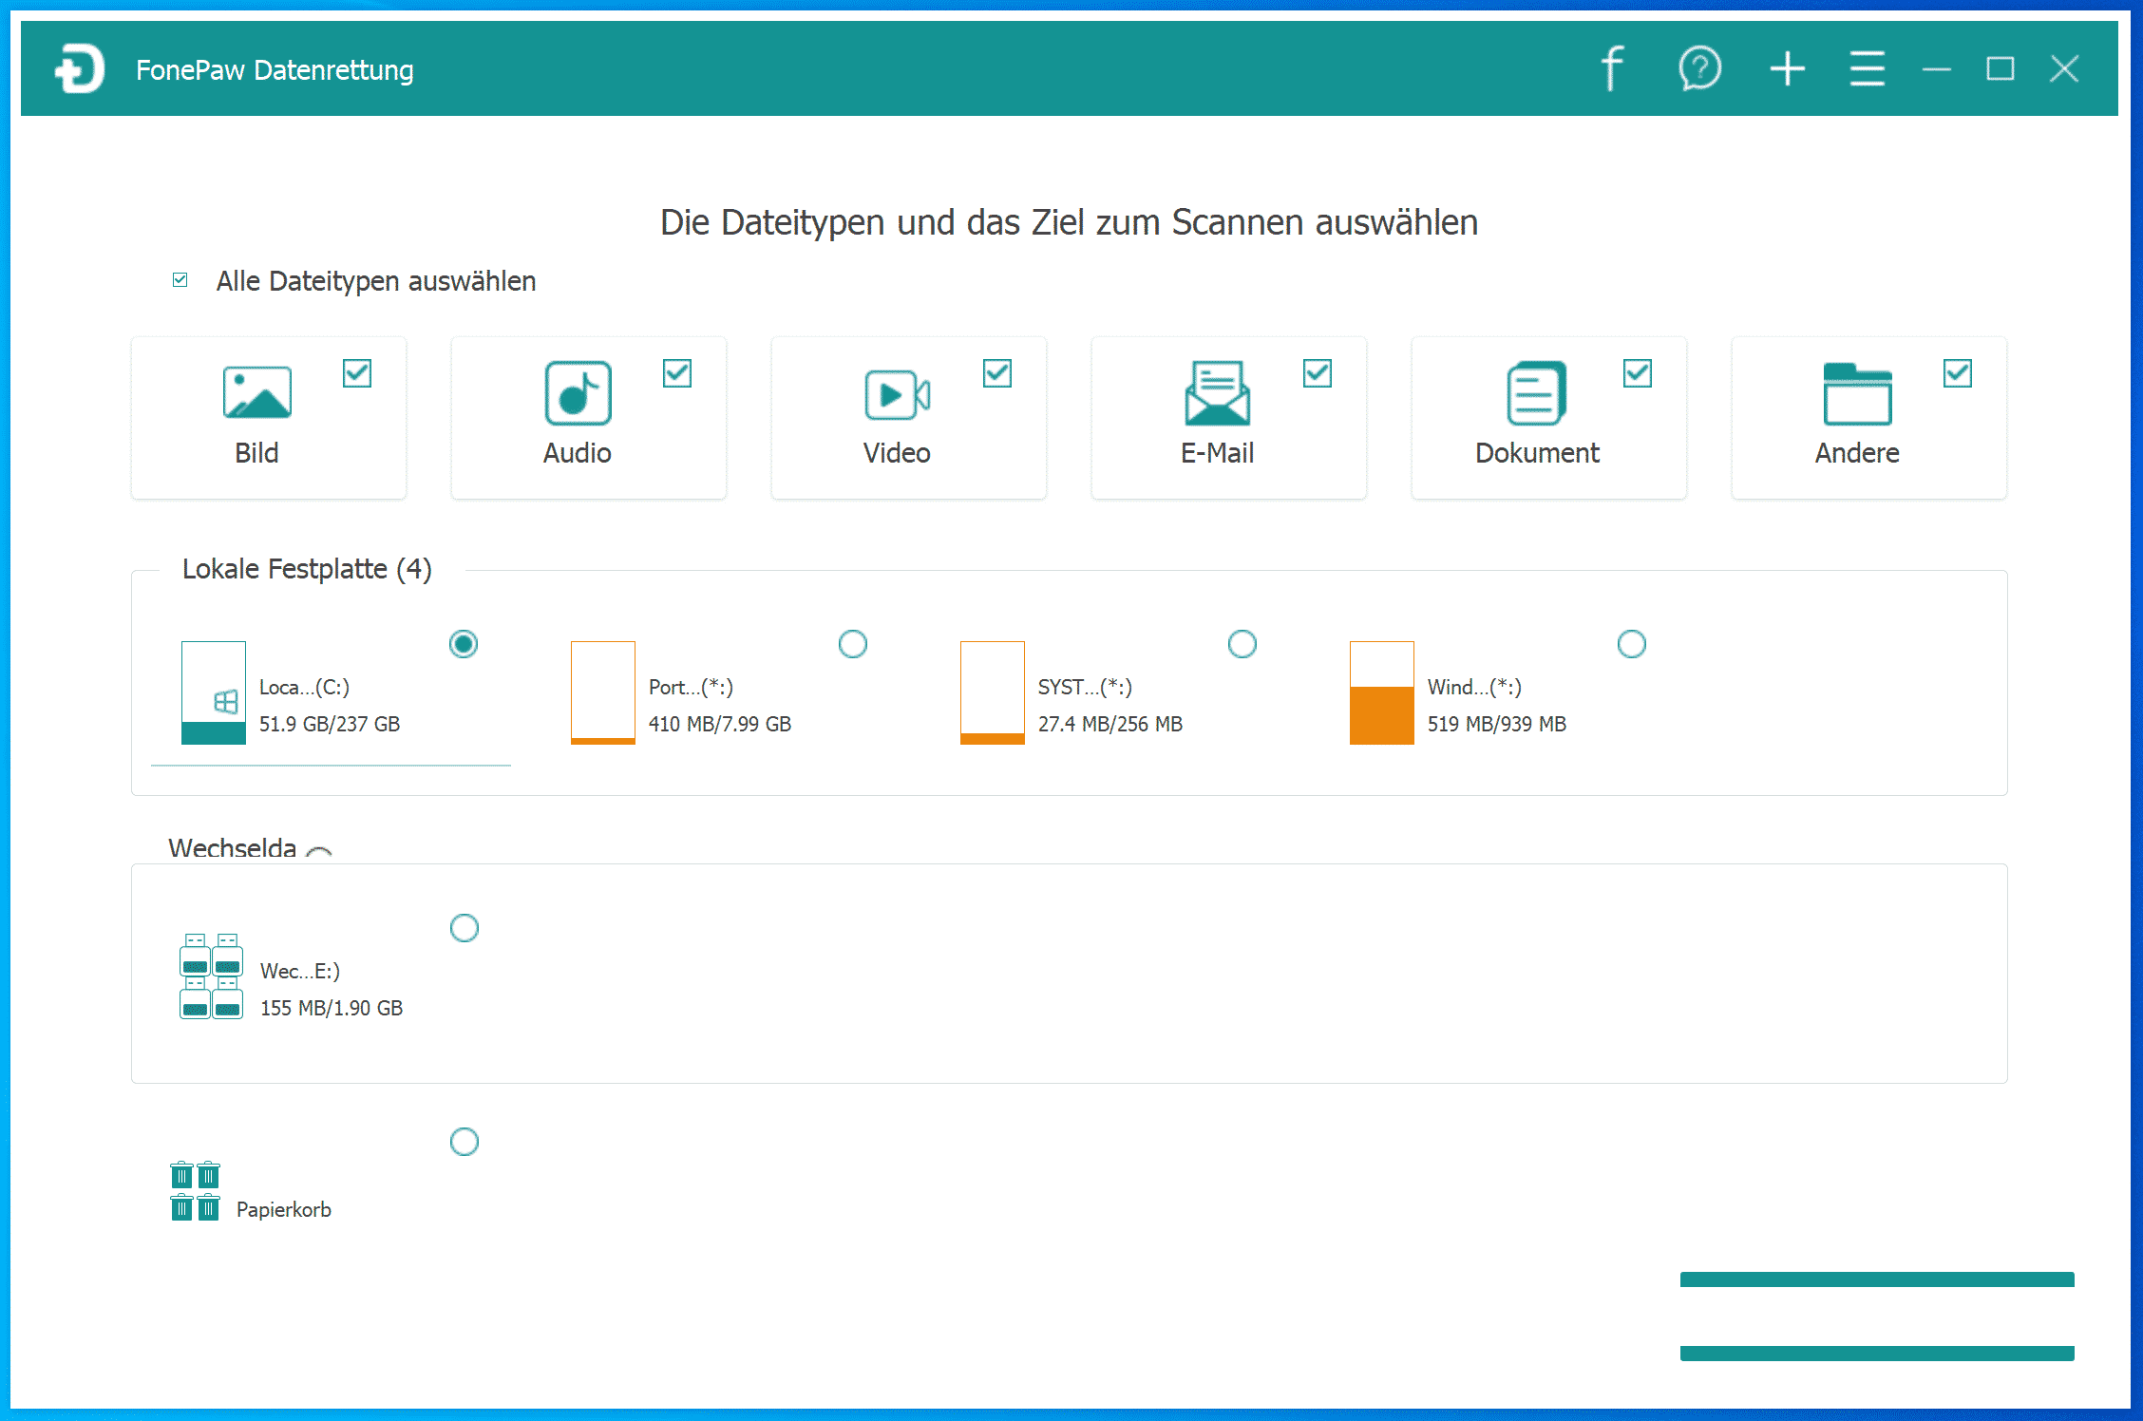Image resolution: width=2143 pixels, height=1421 pixels.
Task: Select the Wec...E:) removable drive radio button
Action: [465, 928]
